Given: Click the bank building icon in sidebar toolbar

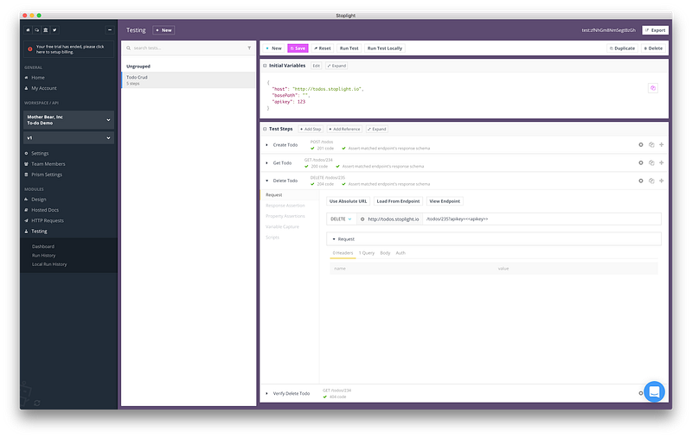Looking at the screenshot, I should point(46,30).
